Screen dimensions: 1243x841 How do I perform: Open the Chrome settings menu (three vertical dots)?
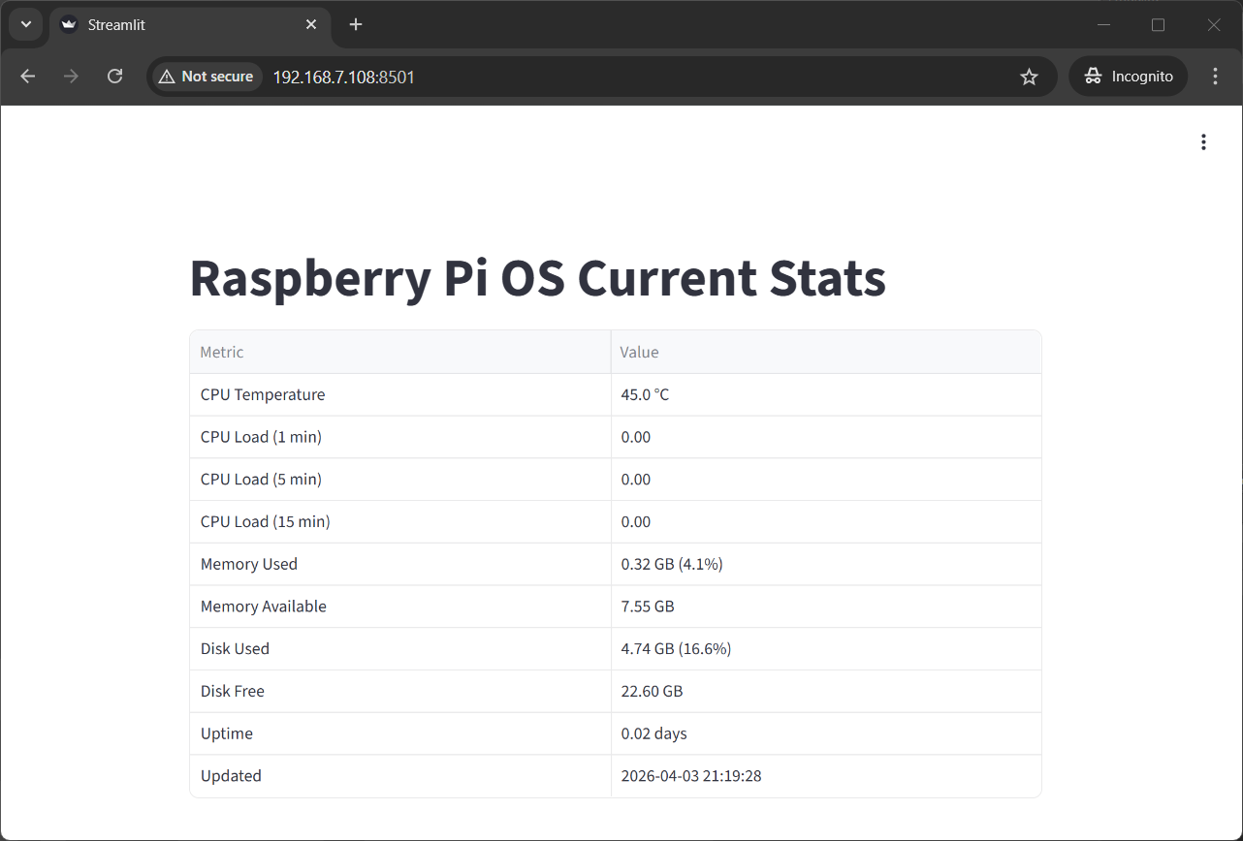(1215, 76)
